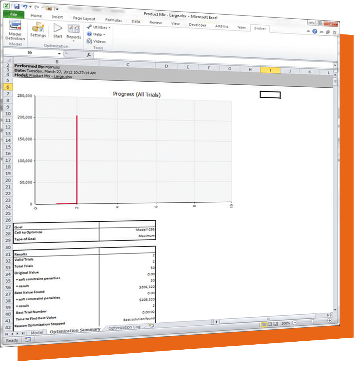Undo the last action

coord(25,7)
